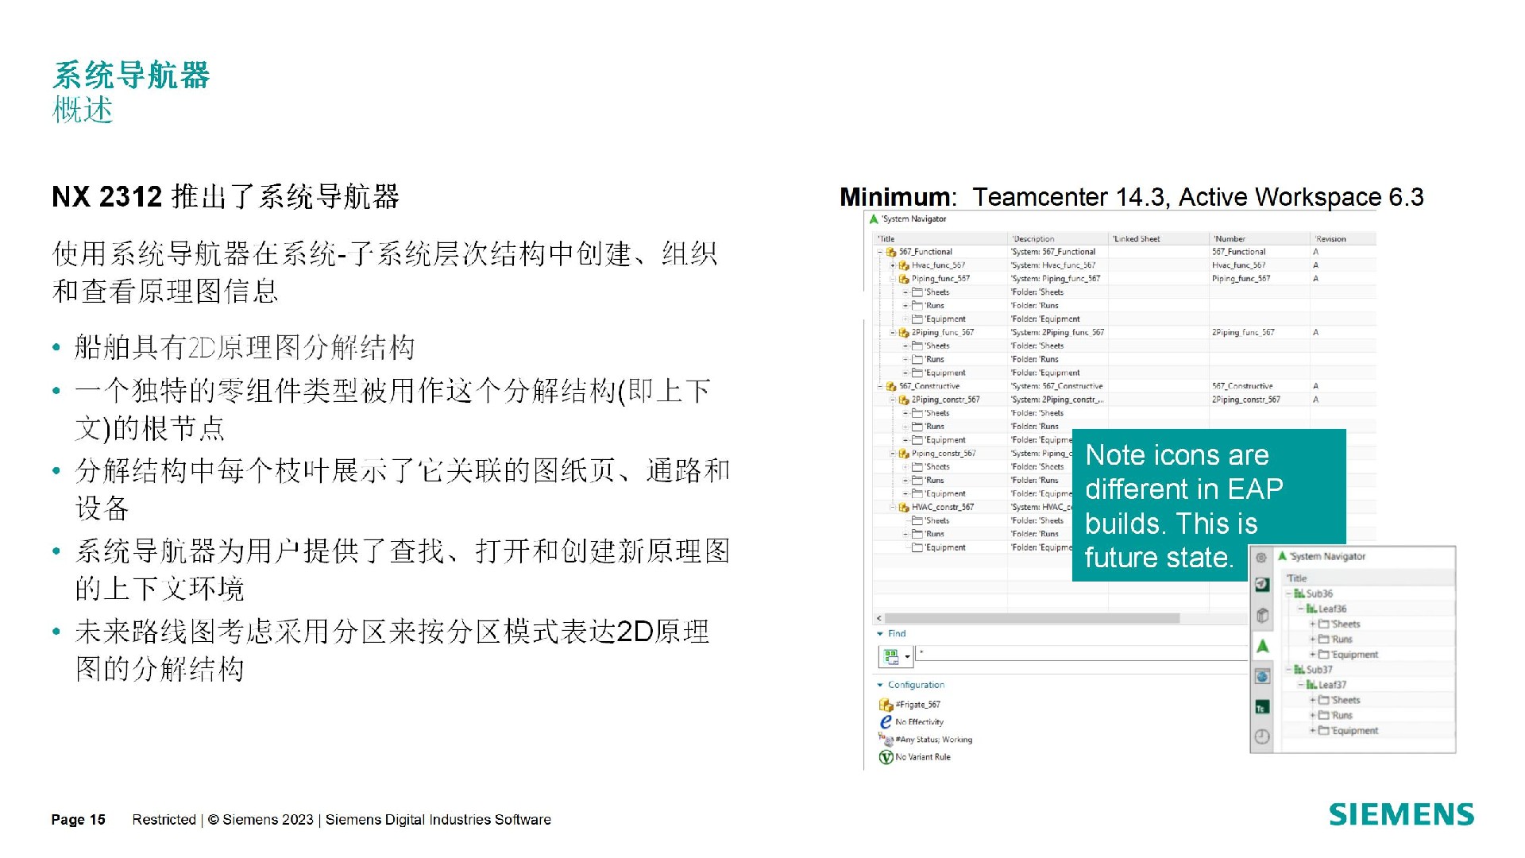Viewport: 1525px width, 858px height.
Task: Collapse the Find section
Action: 880,634
